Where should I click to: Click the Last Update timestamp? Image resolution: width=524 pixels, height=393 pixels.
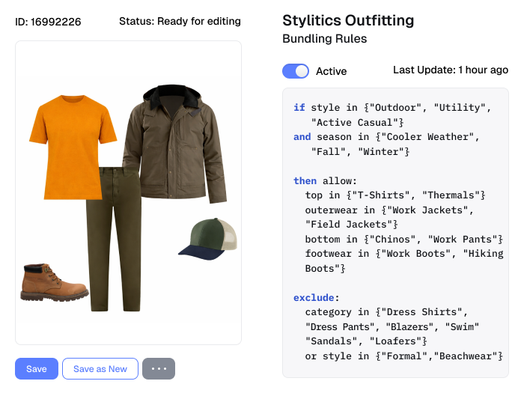tap(451, 70)
